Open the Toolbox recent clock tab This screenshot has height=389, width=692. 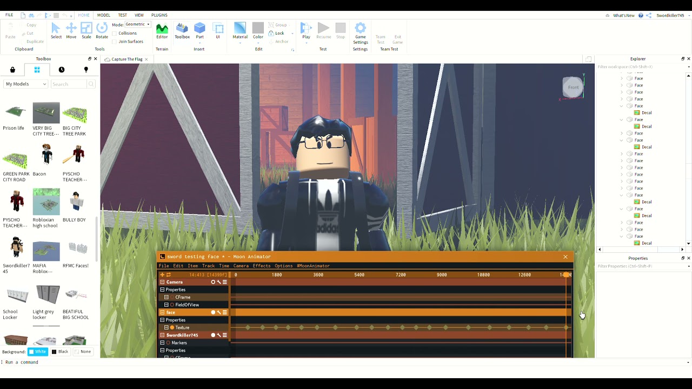(62, 70)
